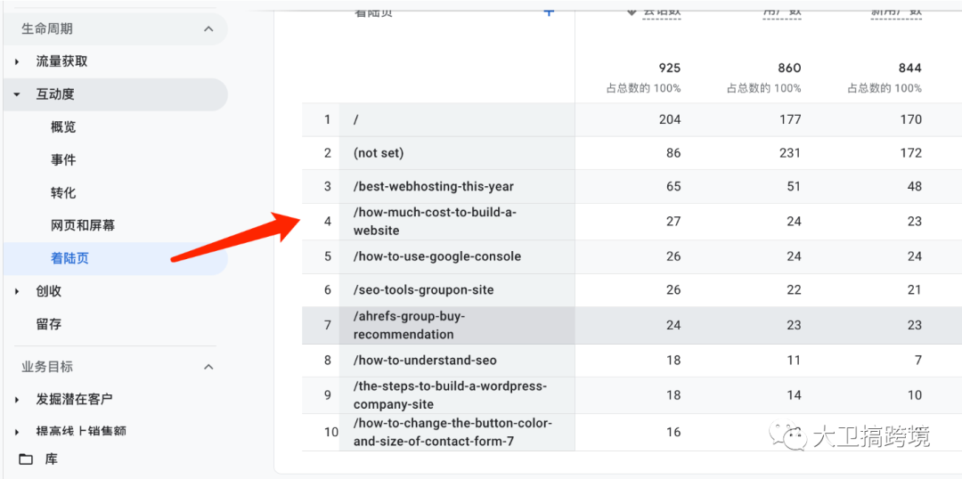Go to the 转化 report
The image size is (962, 479).
[63, 193]
